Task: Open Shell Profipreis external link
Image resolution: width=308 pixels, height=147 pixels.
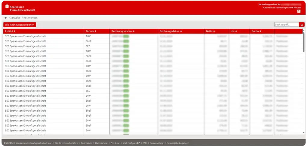Action: tap(131, 143)
